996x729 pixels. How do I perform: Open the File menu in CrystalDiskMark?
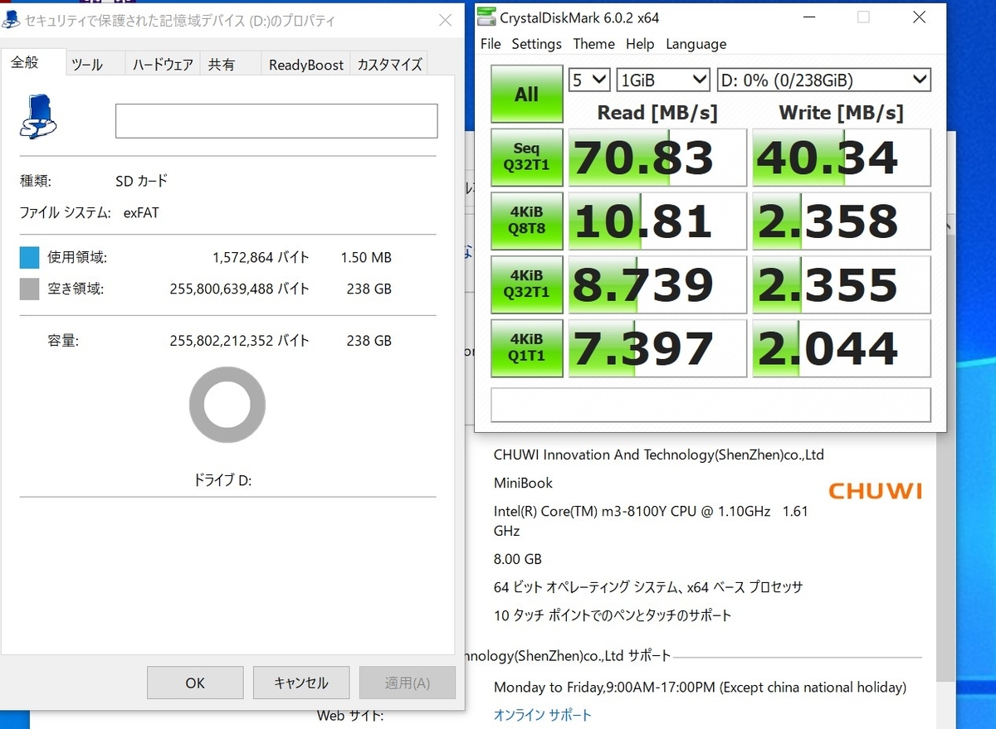coord(491,44)
